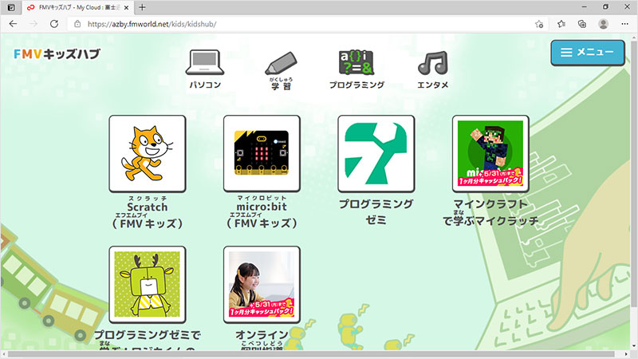
Task: Click the FMVキッズハブ logo
Action: (57, 53)
